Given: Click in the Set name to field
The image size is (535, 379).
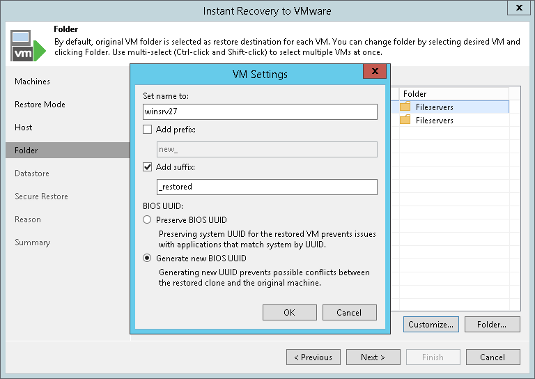Looking at the screenshot, I should coord(259,111).
